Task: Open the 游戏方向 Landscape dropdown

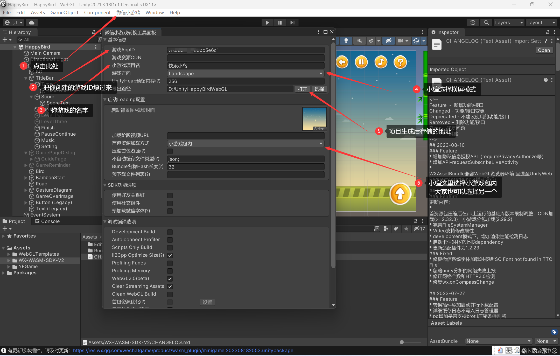Action: pos(246,74)
